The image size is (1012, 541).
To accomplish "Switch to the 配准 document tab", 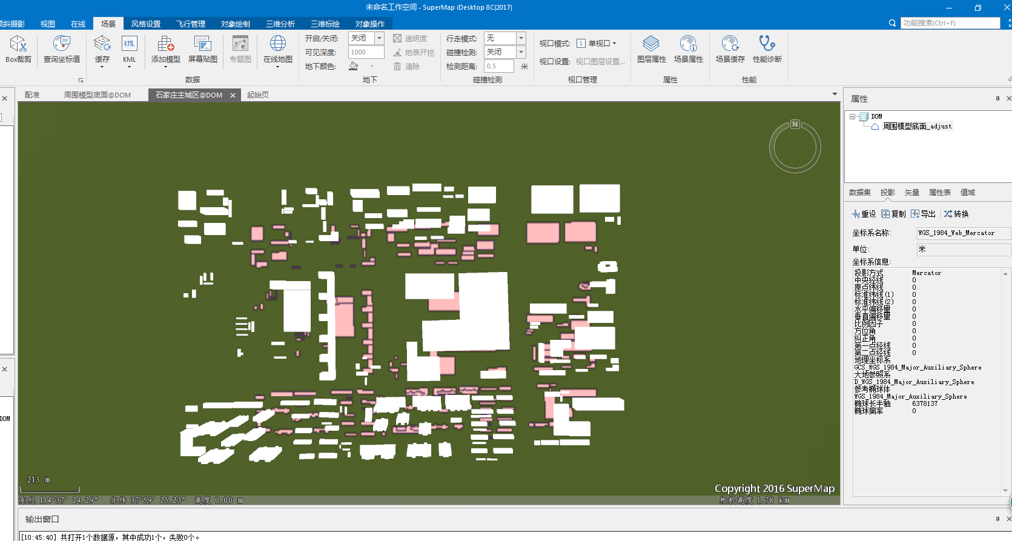I will coord(32,95).
